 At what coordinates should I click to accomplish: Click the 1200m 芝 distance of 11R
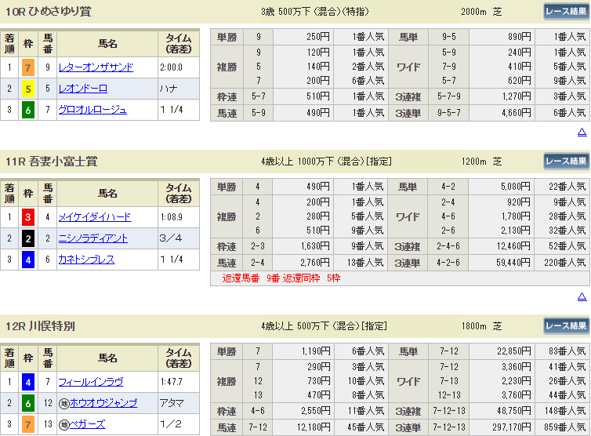click(x=481, y=162)
